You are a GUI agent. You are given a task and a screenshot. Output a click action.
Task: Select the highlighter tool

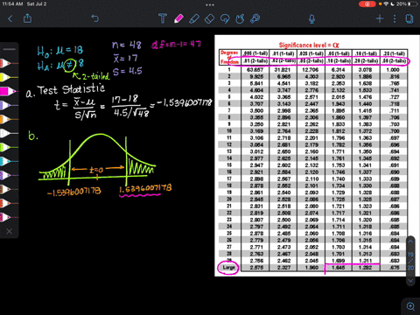point(194,18)
